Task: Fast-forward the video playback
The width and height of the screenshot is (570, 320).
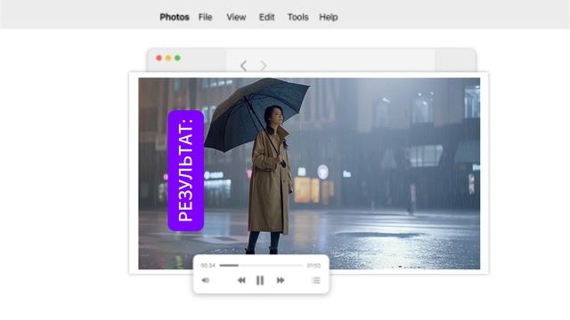Action: click(281, 280)
